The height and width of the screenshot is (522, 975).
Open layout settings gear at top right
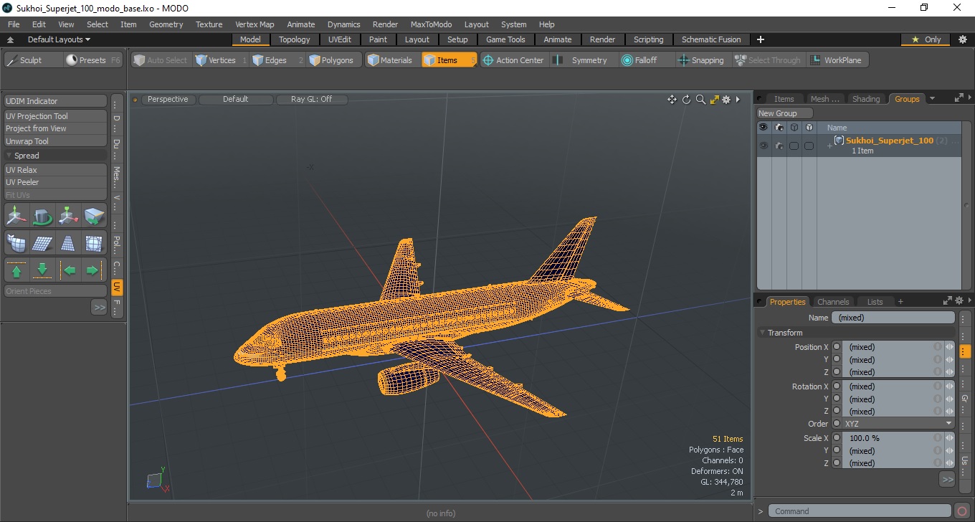tap(962, 39)
